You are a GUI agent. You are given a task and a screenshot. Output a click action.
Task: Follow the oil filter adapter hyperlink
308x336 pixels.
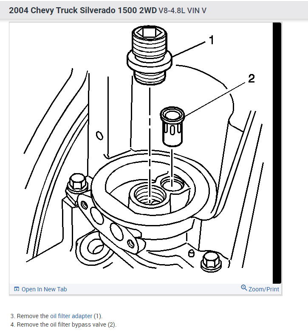[x=71, y=316]
